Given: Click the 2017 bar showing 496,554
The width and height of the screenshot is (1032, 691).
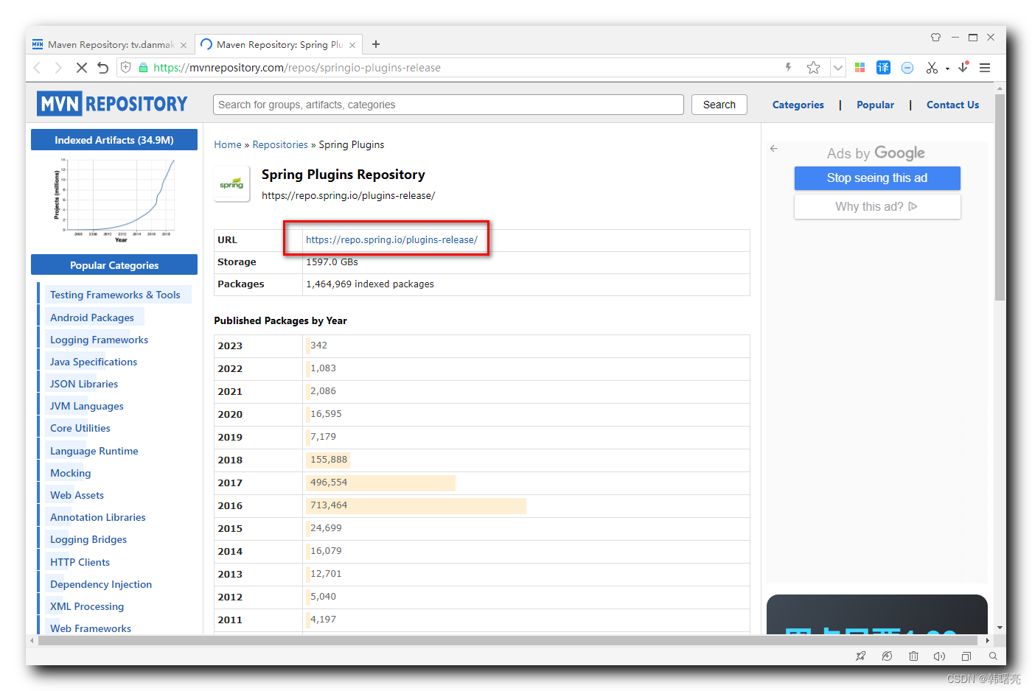Looking at the screenshot, I should pyautogui.click(x=380, y=483).
